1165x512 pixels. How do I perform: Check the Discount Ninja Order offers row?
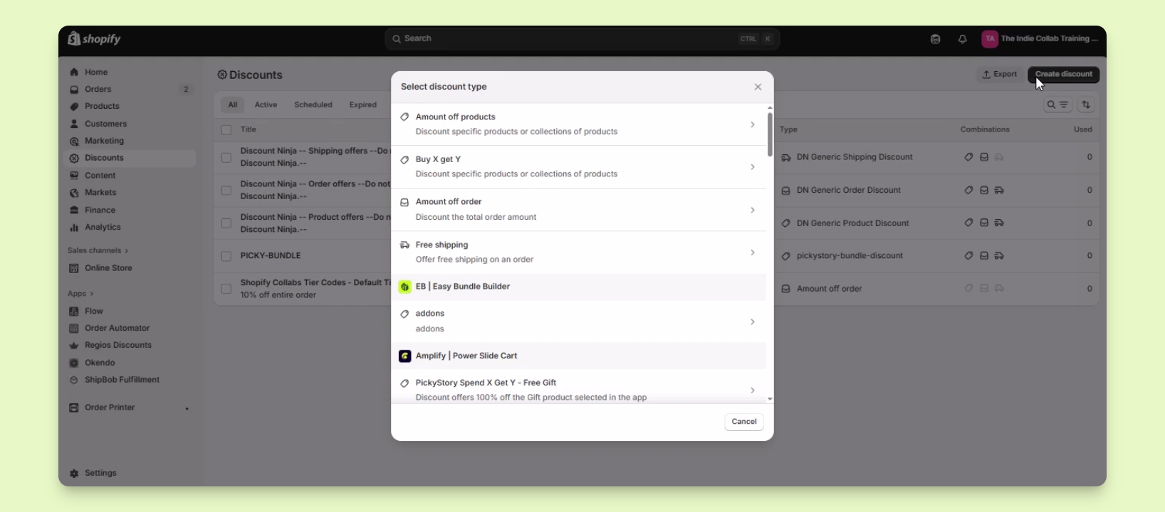click(x=226, y=191)
